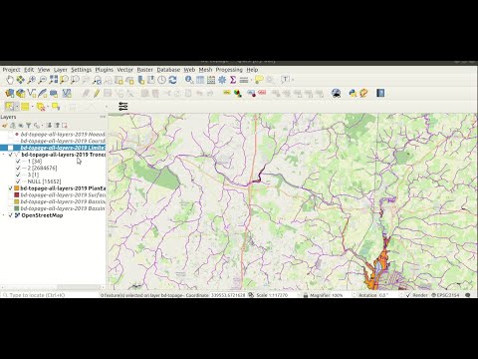Click New Shapefile Layer icon
Image resolution: width=478 pixels, height=359 pixels.
32,94
